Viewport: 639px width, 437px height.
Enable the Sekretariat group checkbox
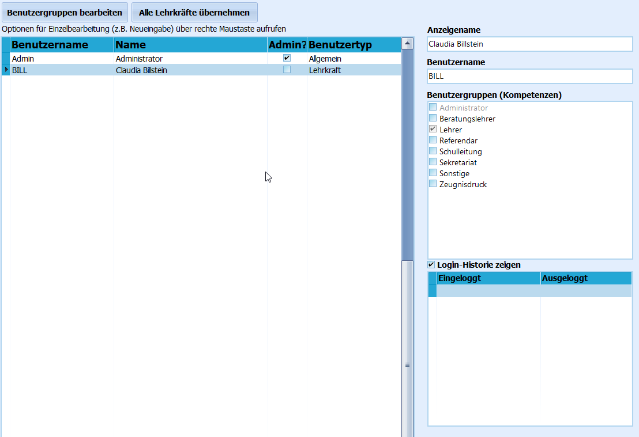coord(433,162)
